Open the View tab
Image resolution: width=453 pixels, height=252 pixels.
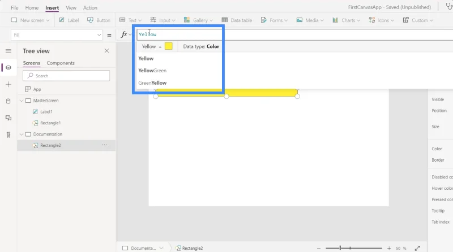coord(71,8)
